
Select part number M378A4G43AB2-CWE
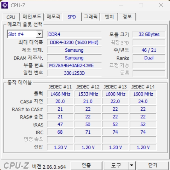pos(74,65)
